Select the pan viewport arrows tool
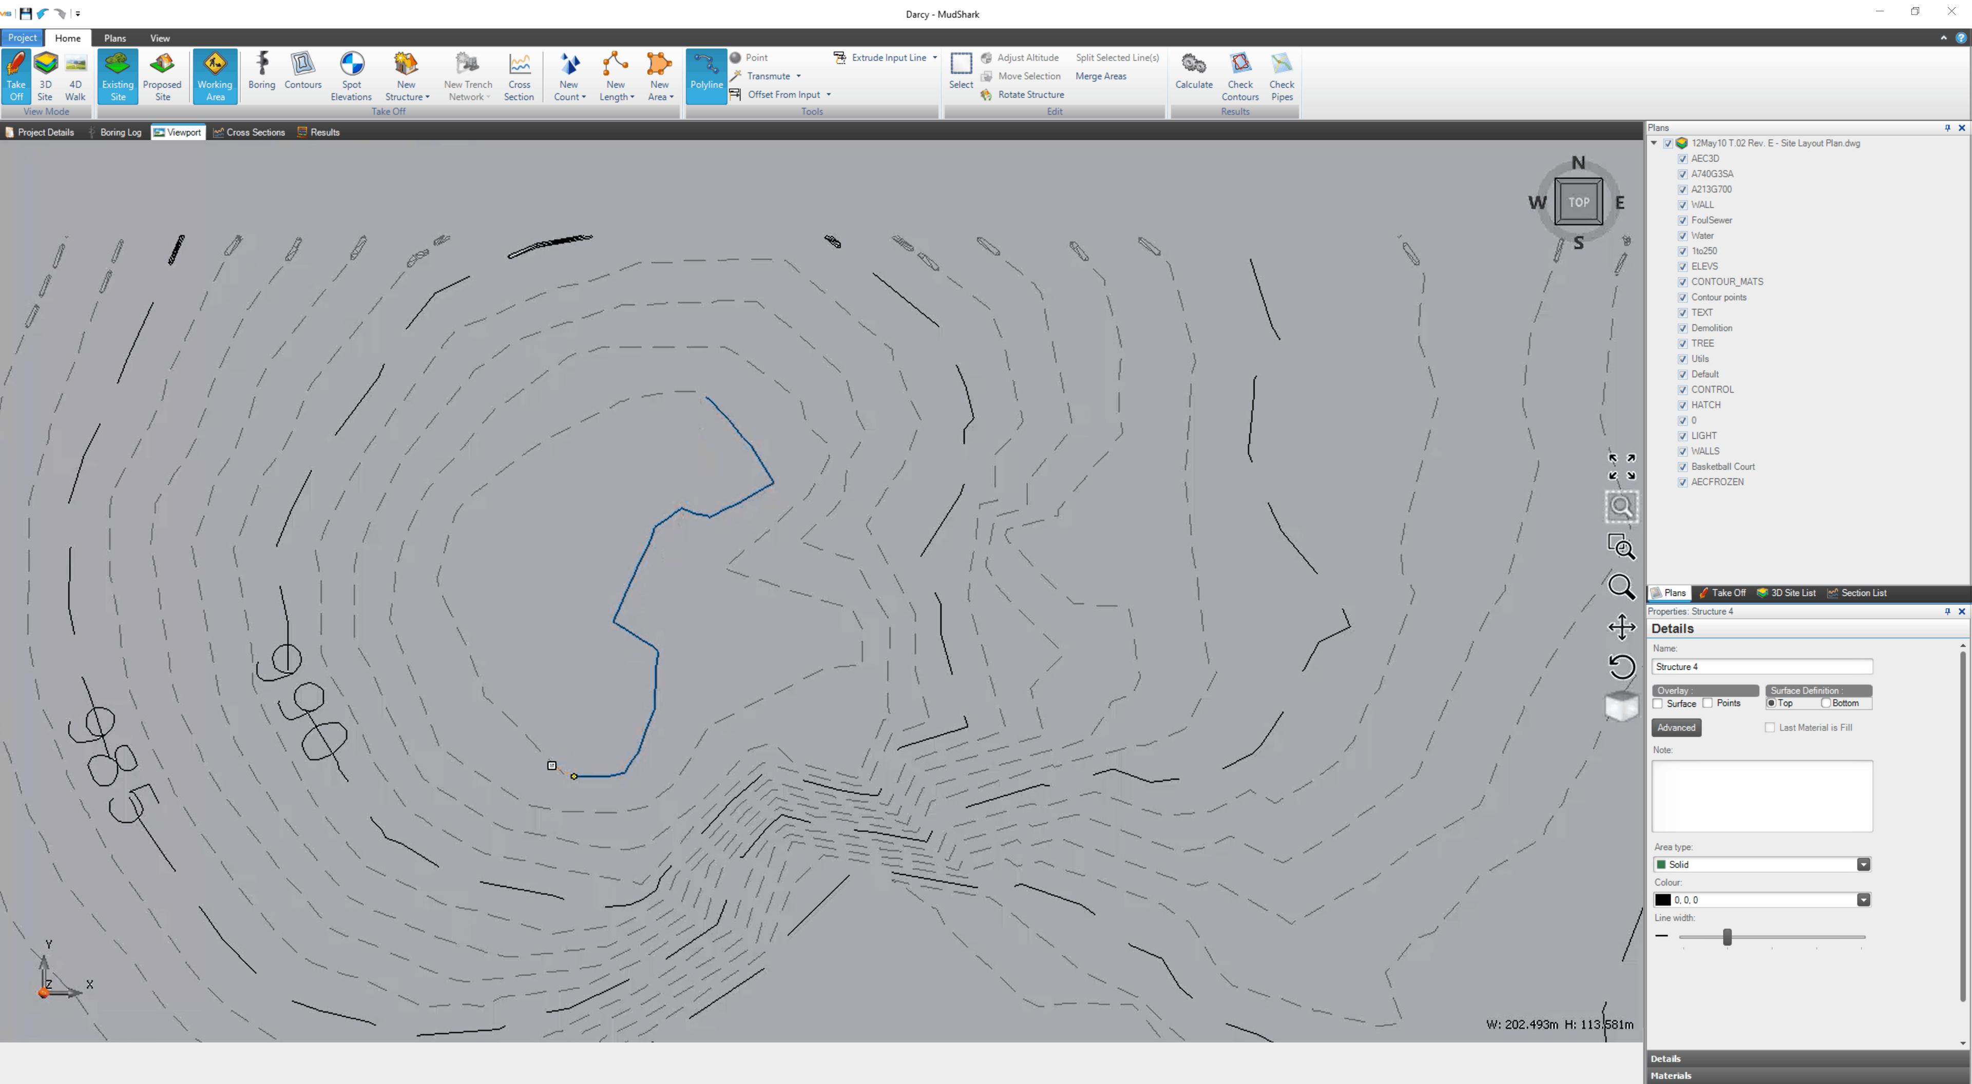The image size is (1972, 1084). pos(1621,626)
